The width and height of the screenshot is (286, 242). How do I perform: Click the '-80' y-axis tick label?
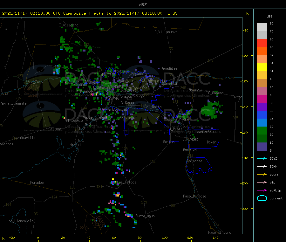pos(245,30)
